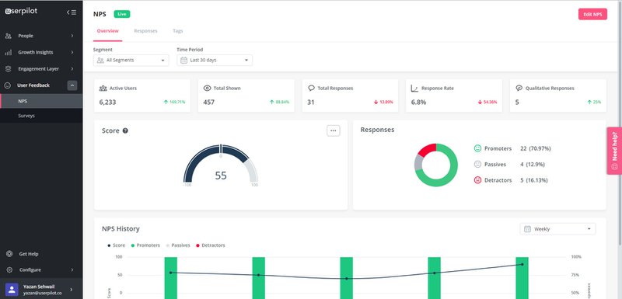Viewport: 622px width, 299px height.
Task: Click the Total Responses speech bubble icon
Action: 312,89
